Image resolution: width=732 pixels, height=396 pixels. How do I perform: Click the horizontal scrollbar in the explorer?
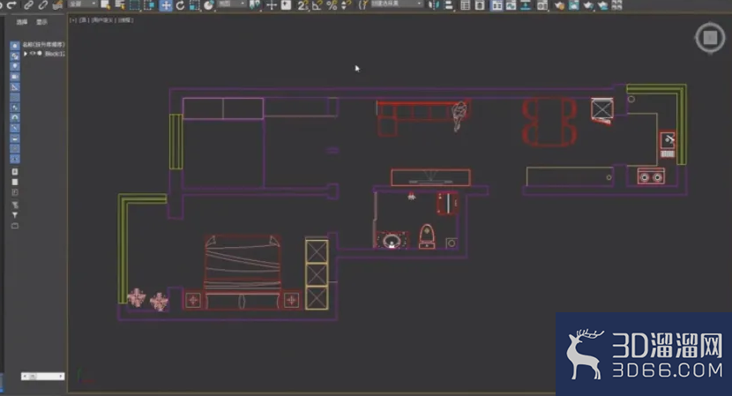pos(42,377)
